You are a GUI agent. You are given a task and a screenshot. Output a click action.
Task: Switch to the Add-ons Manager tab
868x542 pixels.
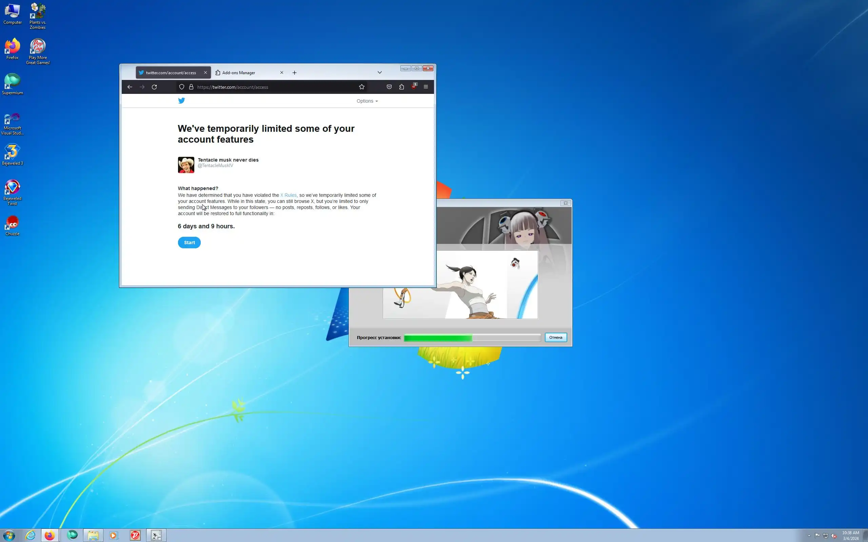coord(244,73)
